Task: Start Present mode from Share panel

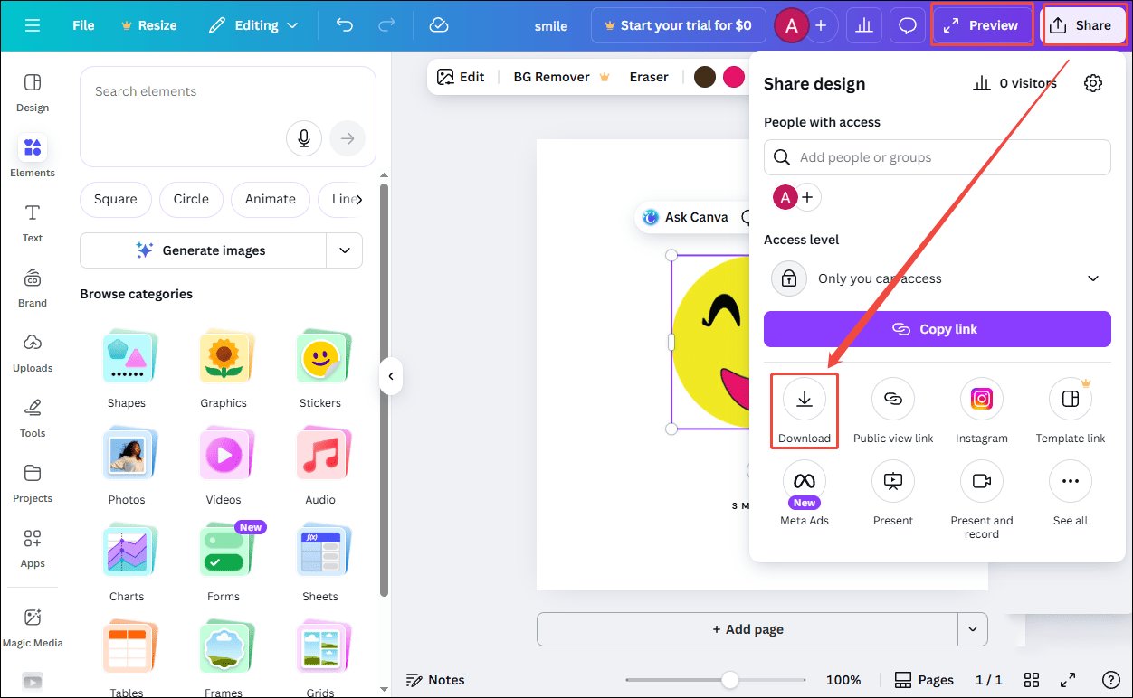Action: coord(892,481)
